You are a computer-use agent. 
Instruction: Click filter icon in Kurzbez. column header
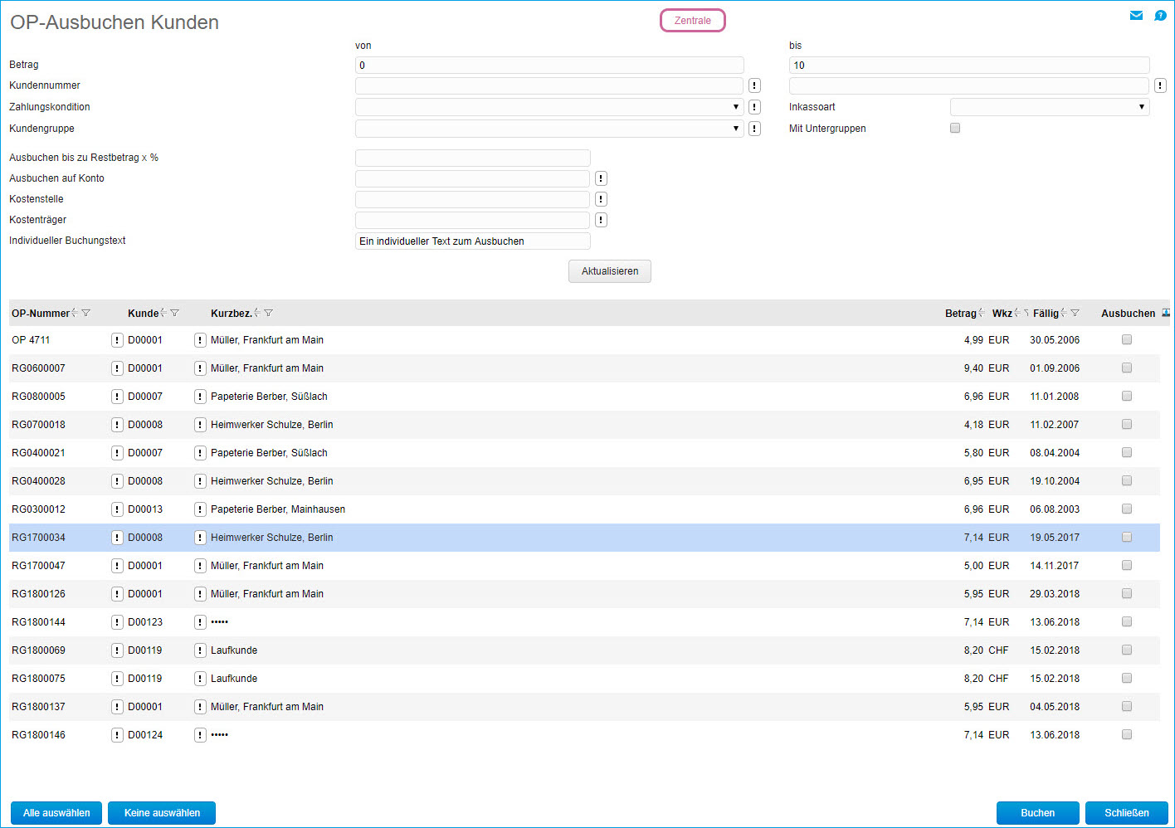[269, 313]
